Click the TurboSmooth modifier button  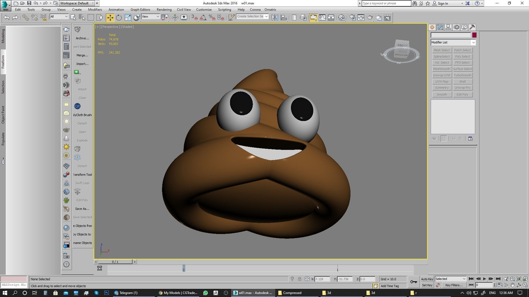pos(463,75)
